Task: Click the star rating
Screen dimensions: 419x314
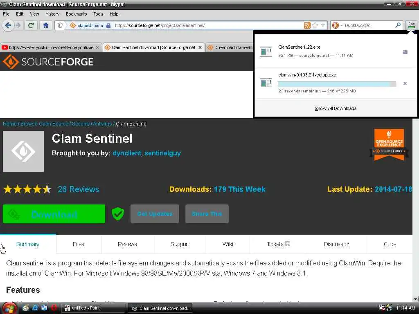Action: click(27, 189)
